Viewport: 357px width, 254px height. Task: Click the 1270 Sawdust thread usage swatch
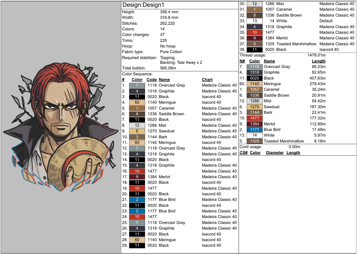point(255,107)
